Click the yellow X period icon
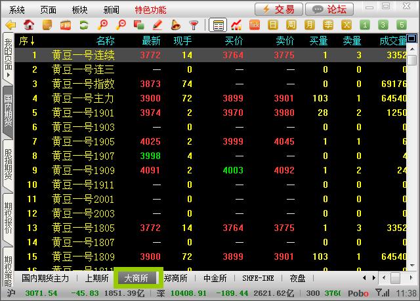420x301 pixels. [x=346, y=25]
